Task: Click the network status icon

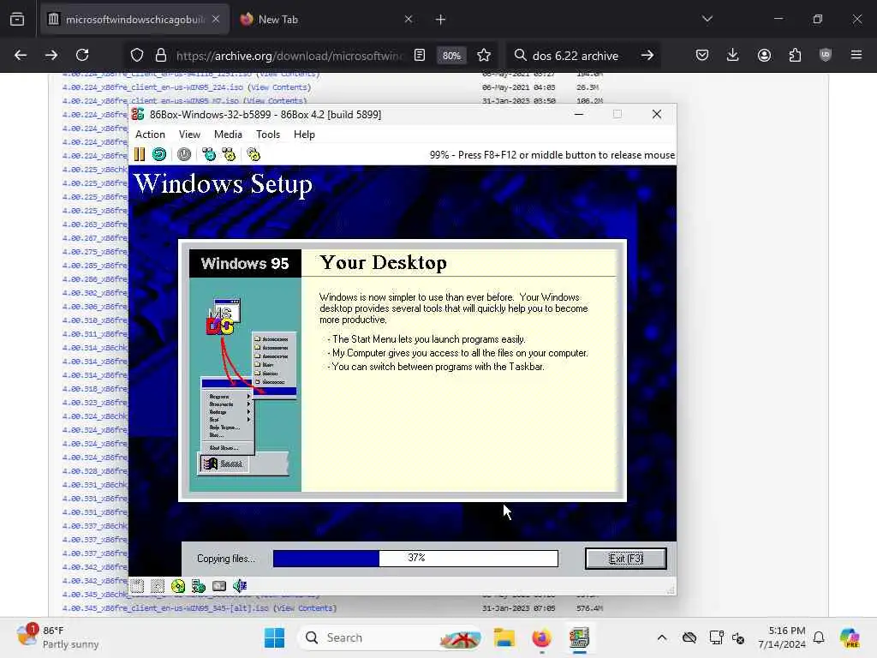Action: pos(199,586)
